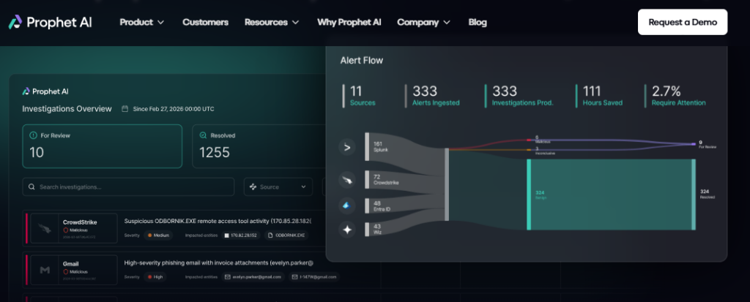Click the search magnifier icon
Image resolution: width=750 pixels, height=302 pixels.
[x=31, y=187]
